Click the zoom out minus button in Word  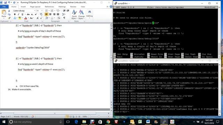click(90, 117)
